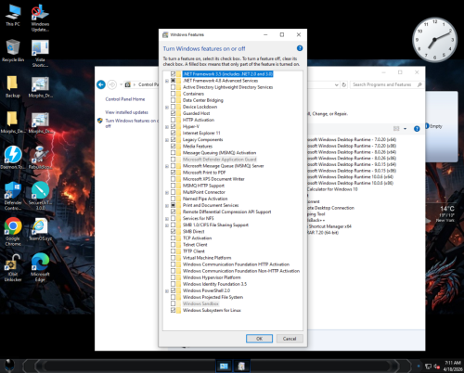The height and width of the screenshot is (373, 464).
Task: Click the volume icon in system tray
Action: pyautogui.click(x=436, y=367)
